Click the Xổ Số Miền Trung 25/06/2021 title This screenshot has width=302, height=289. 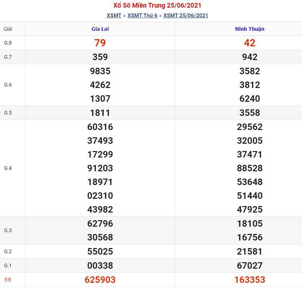(x=157, y=5)
